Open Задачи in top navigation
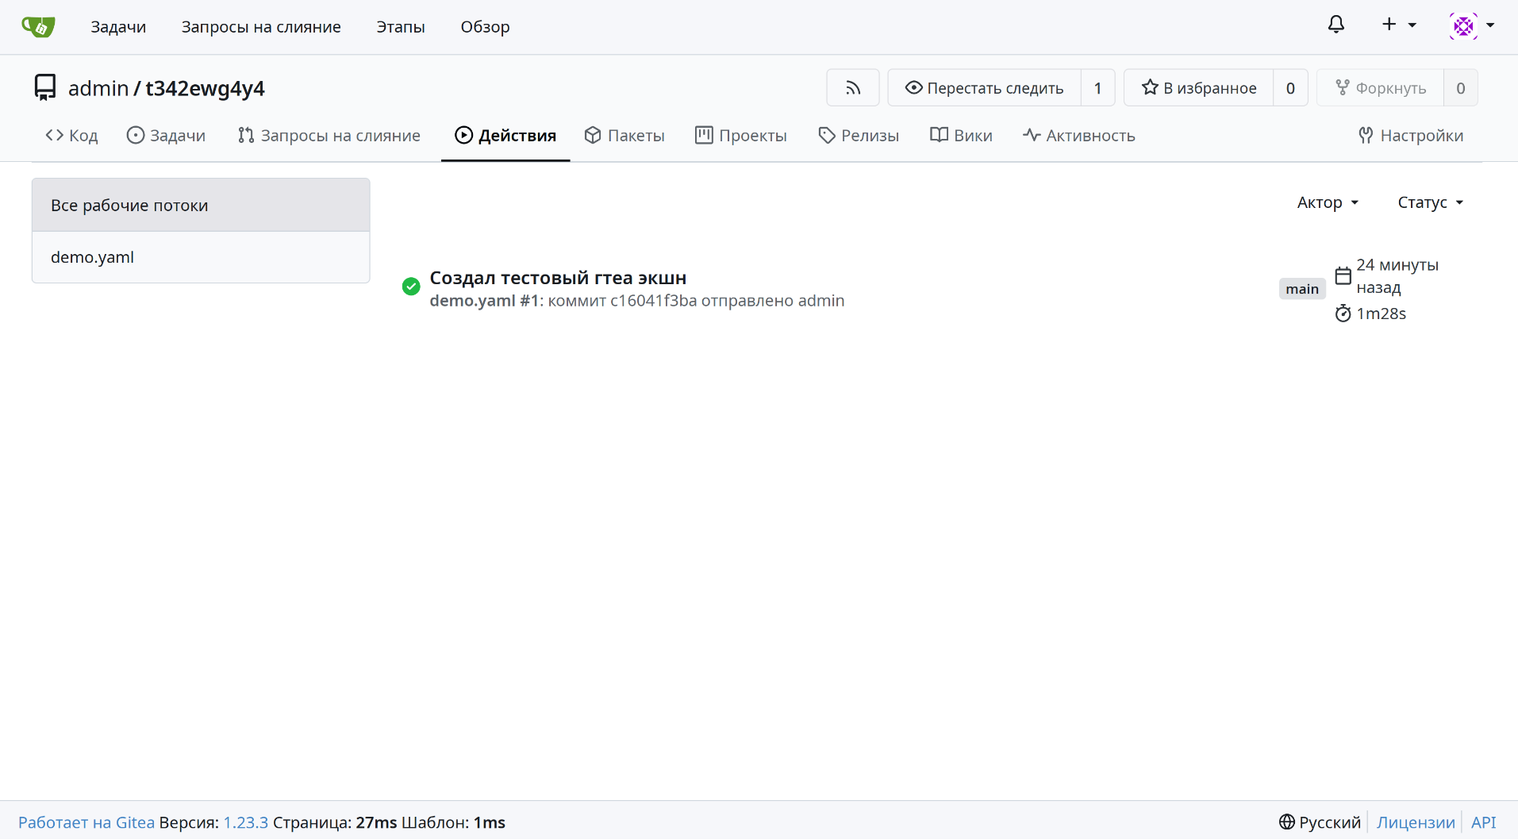 (118, 27)
